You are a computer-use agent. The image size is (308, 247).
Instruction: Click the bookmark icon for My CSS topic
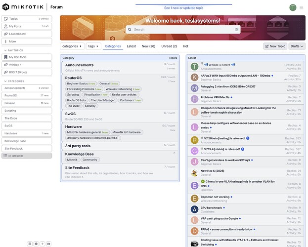click(6, 57)
